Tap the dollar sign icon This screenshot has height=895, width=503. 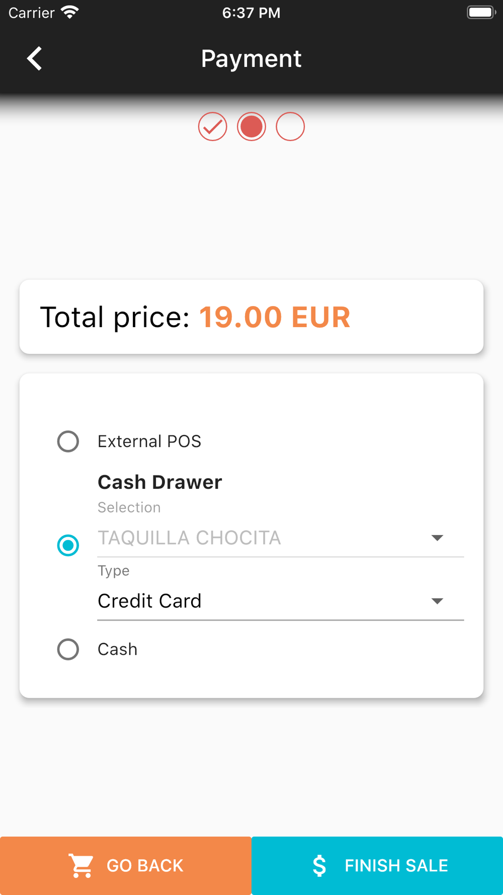pyautogui.click(x=319, y=866)
